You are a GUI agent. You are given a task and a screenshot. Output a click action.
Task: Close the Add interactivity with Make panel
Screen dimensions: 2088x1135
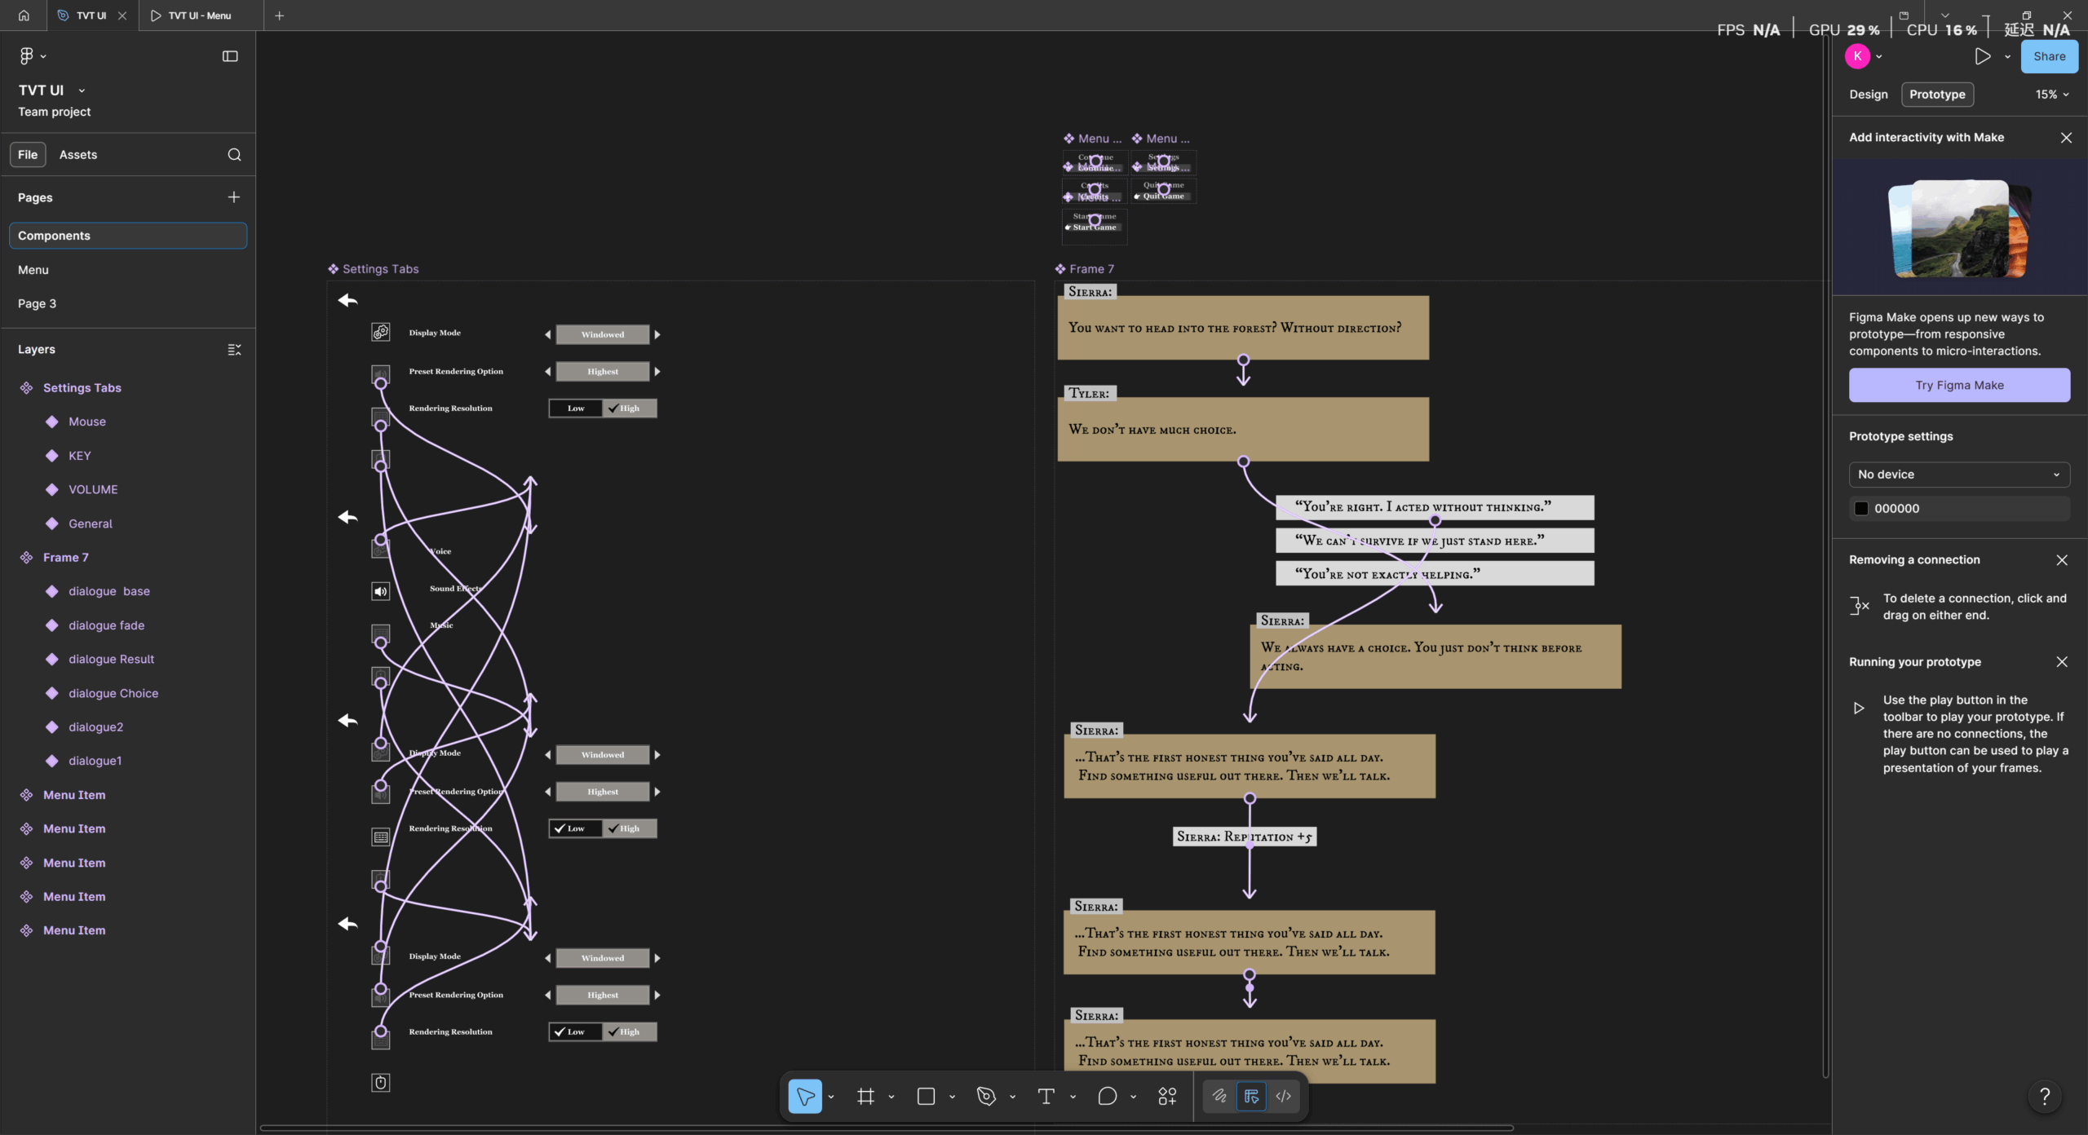pos(2066,138)
